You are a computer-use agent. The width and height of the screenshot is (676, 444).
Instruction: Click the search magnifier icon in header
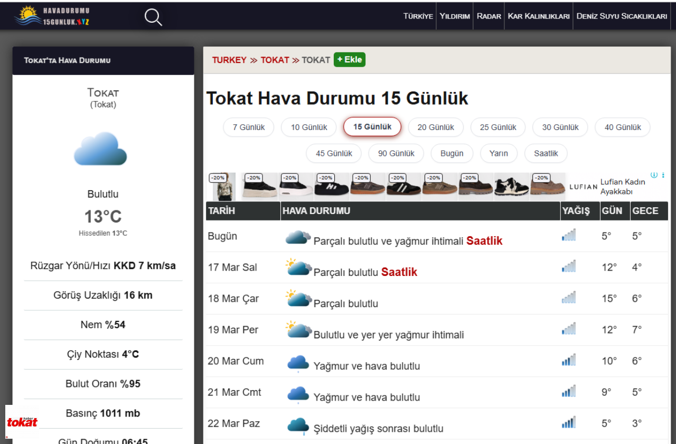point(153,17)
